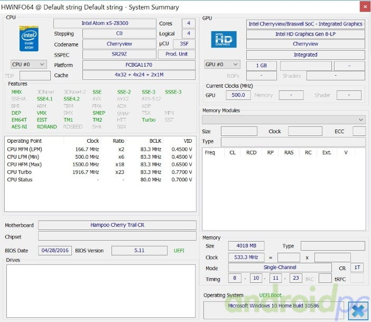The height and width of the screenshot is (322, 371).
Task: Click the BIOS Version value 5.11
Action: (140, 251)
